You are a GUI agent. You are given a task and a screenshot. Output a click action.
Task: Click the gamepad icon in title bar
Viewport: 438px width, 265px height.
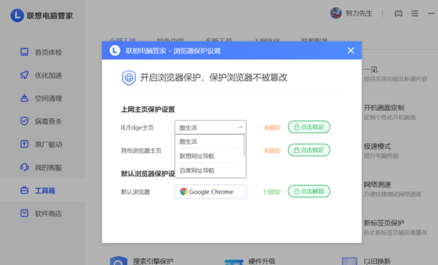point(399,14)
